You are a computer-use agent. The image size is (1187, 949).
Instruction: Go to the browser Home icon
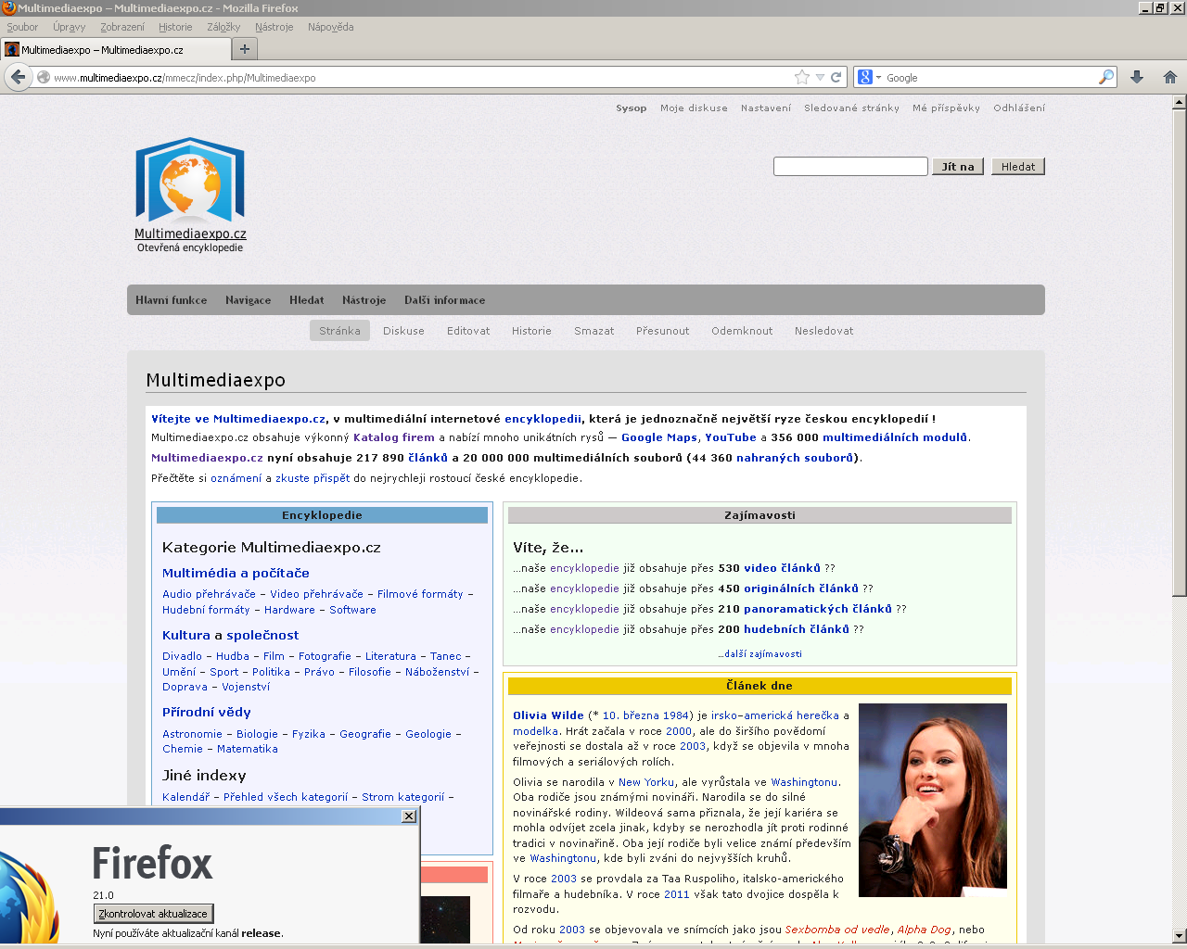click(x=1169, y=78)
